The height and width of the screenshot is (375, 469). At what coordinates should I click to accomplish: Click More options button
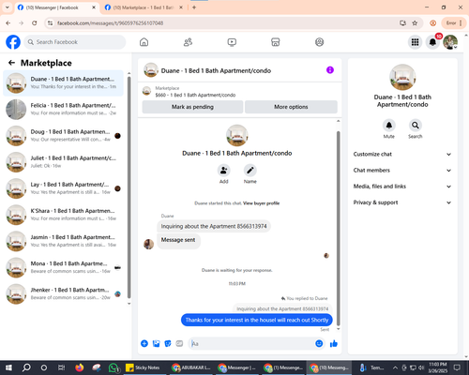pos(291,107)
